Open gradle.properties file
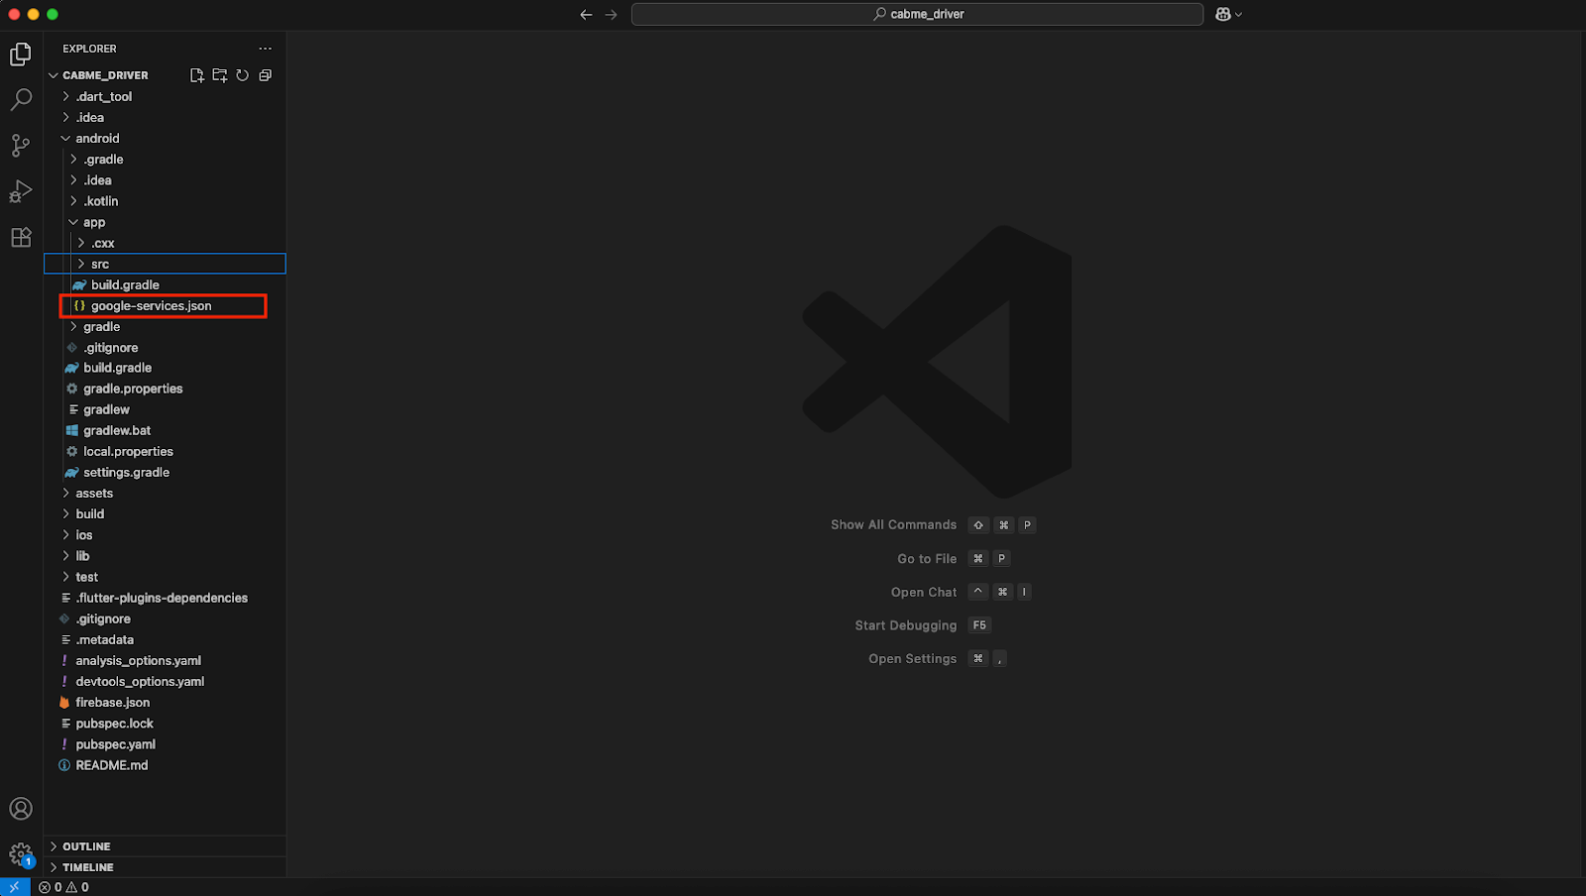This screenshot has width=1586, height=896. tap(165, 389)
